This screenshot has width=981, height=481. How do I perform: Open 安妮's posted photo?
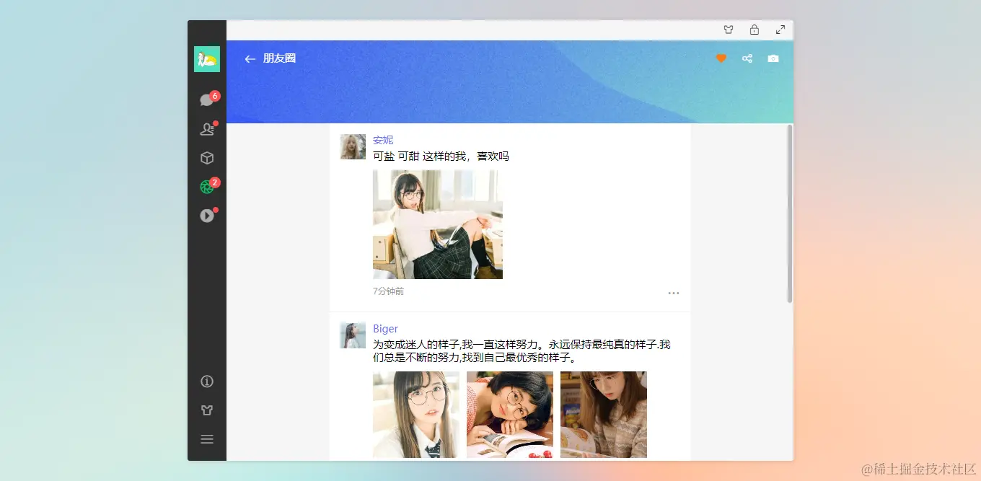[437, 224]
